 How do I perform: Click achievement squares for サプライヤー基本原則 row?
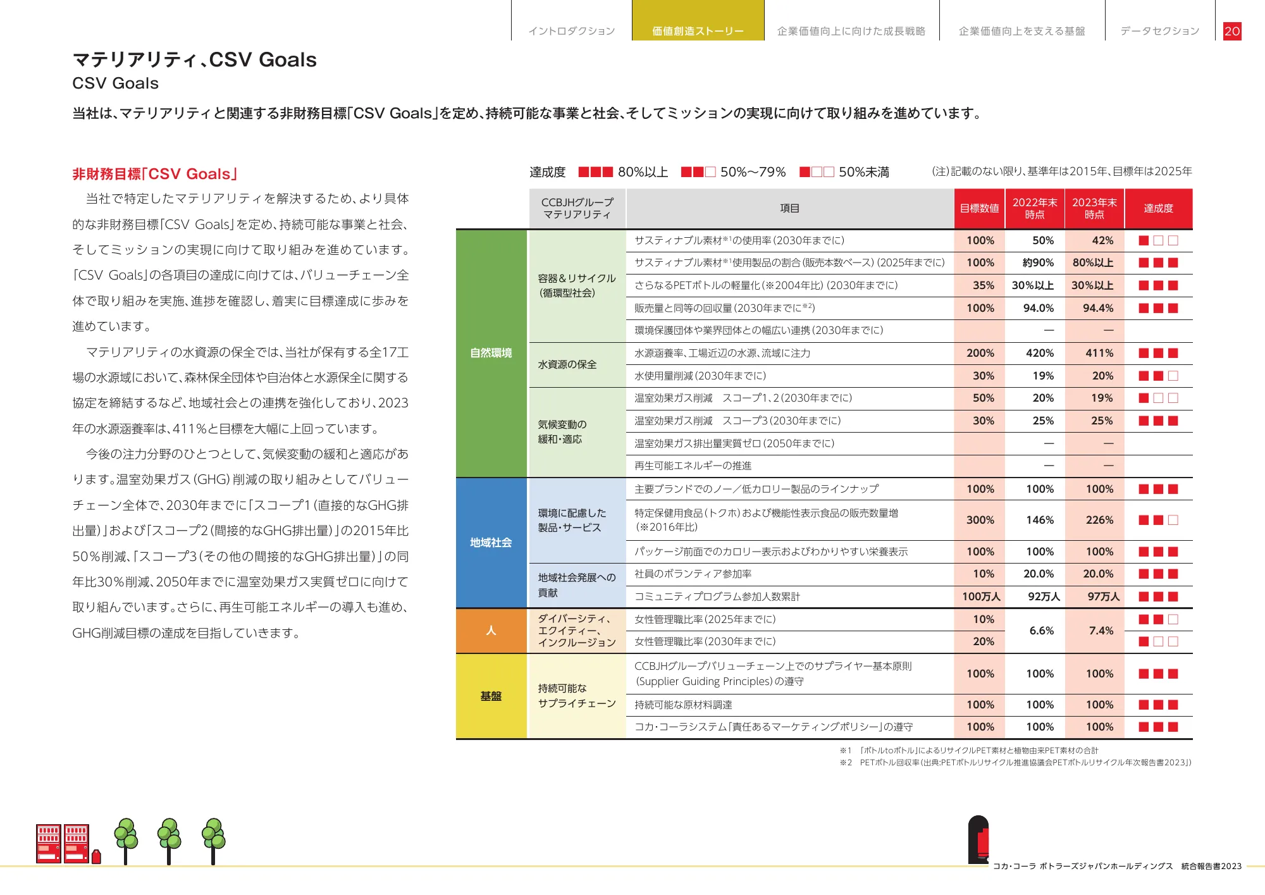tap(1159, 674)
